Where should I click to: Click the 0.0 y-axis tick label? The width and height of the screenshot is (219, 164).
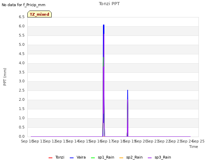22,137
